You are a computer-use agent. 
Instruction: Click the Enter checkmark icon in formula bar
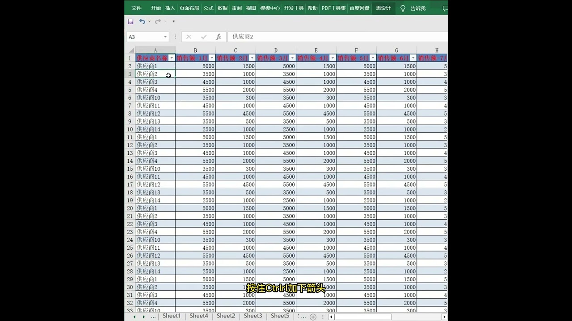(x=204, y=37)
